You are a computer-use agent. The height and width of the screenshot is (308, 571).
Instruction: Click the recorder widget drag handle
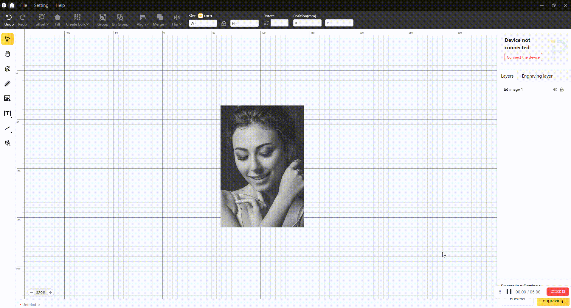pyautogui.click(x=500, y=292)
